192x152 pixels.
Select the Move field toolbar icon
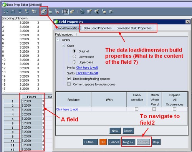click(6, 12)
